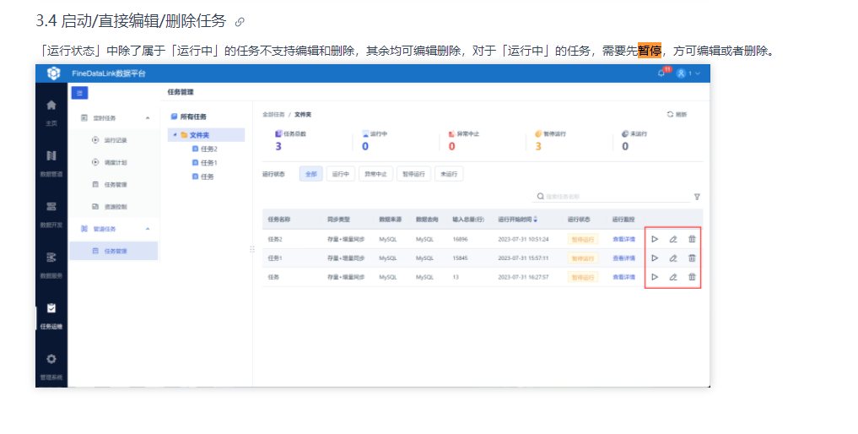Open 数据管道 in the dark sidebar
The height and width of the screenshot is (434, 858).
(x=51, y=163)
